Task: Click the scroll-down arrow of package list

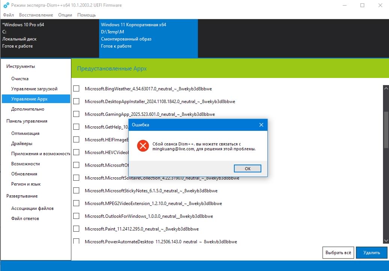Action: (x=386, y=240)
